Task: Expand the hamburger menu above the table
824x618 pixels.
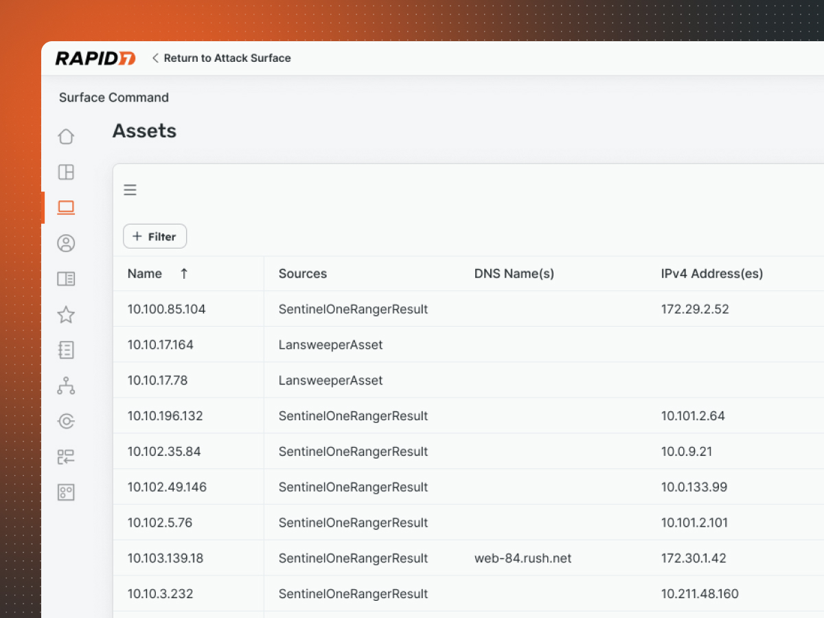Action: point(130,190)
